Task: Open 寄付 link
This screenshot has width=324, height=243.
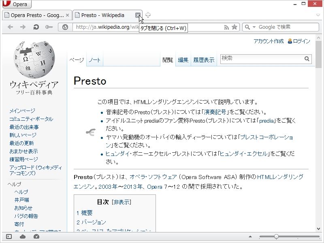Action: pyautogui.click(x=19, y=224)
